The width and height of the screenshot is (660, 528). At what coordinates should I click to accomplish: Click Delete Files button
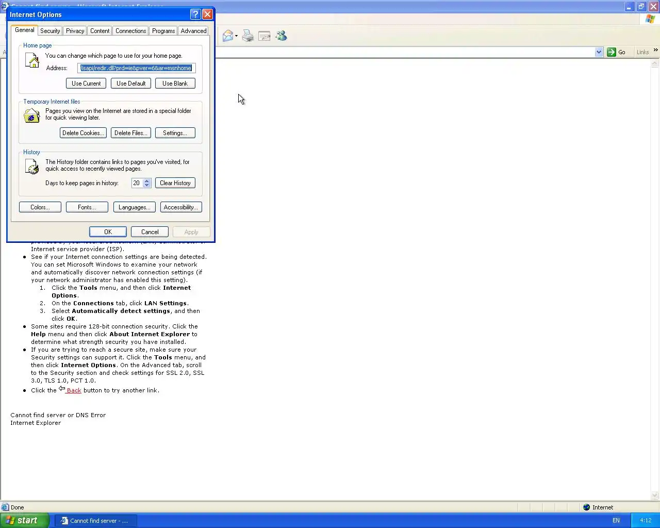tap(131, 133)
